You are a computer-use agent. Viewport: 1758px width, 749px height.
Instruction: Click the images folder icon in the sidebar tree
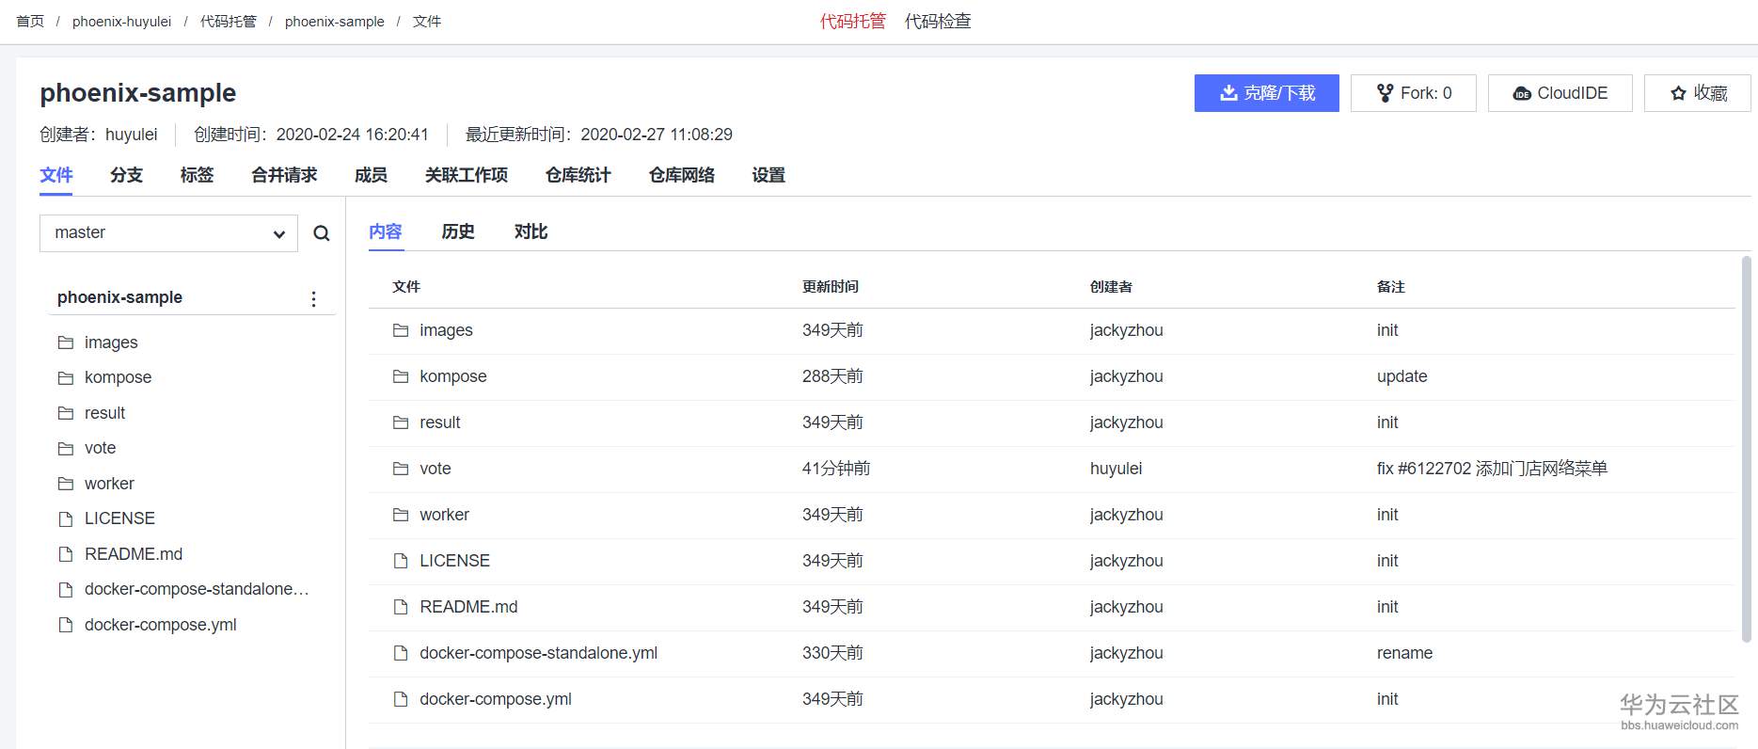pos(66,343)
